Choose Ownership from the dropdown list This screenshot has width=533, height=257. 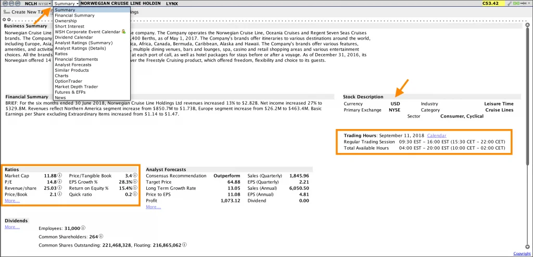92,21
